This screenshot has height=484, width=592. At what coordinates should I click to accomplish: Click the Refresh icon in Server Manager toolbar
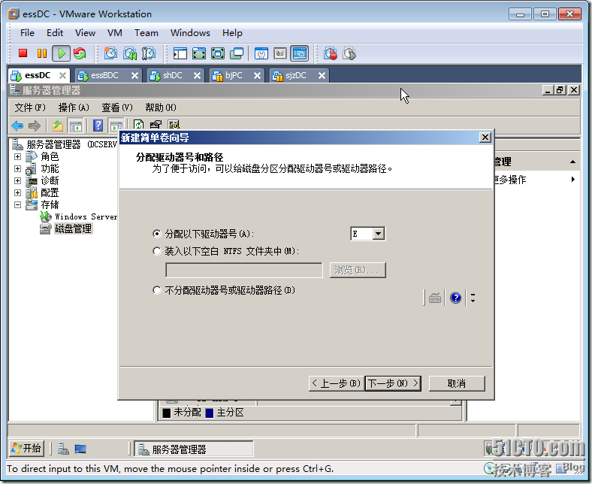coord(138,125)
